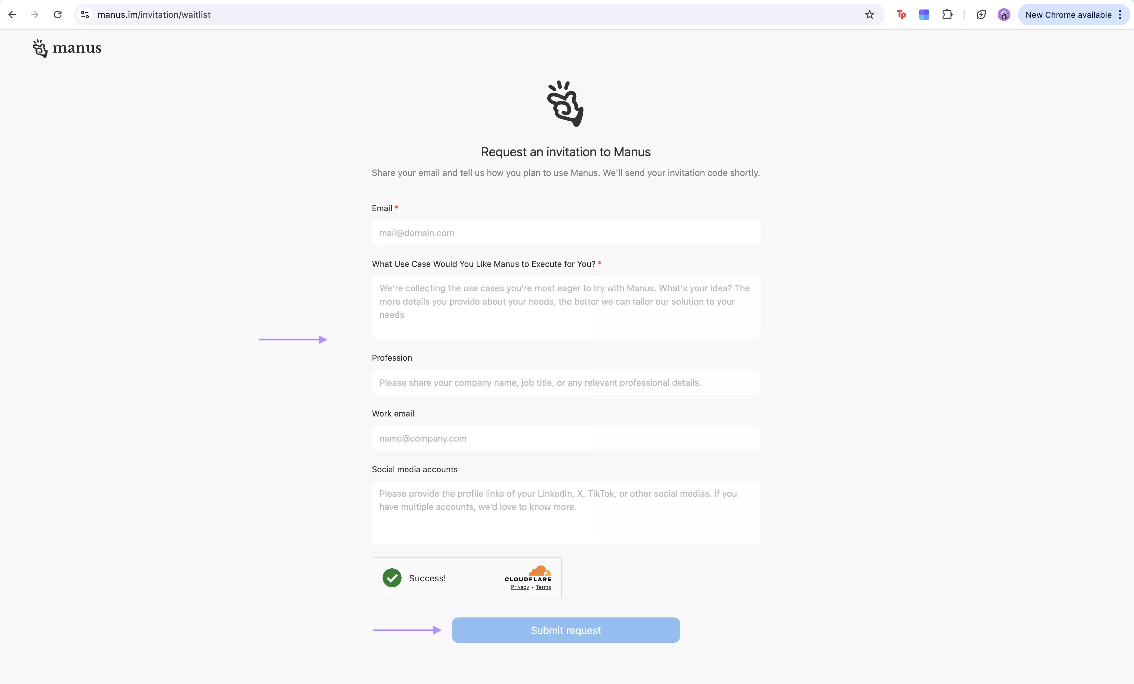Click the Work email field
This screenshot has width=1134, height=684.
(x=565, y=438)
